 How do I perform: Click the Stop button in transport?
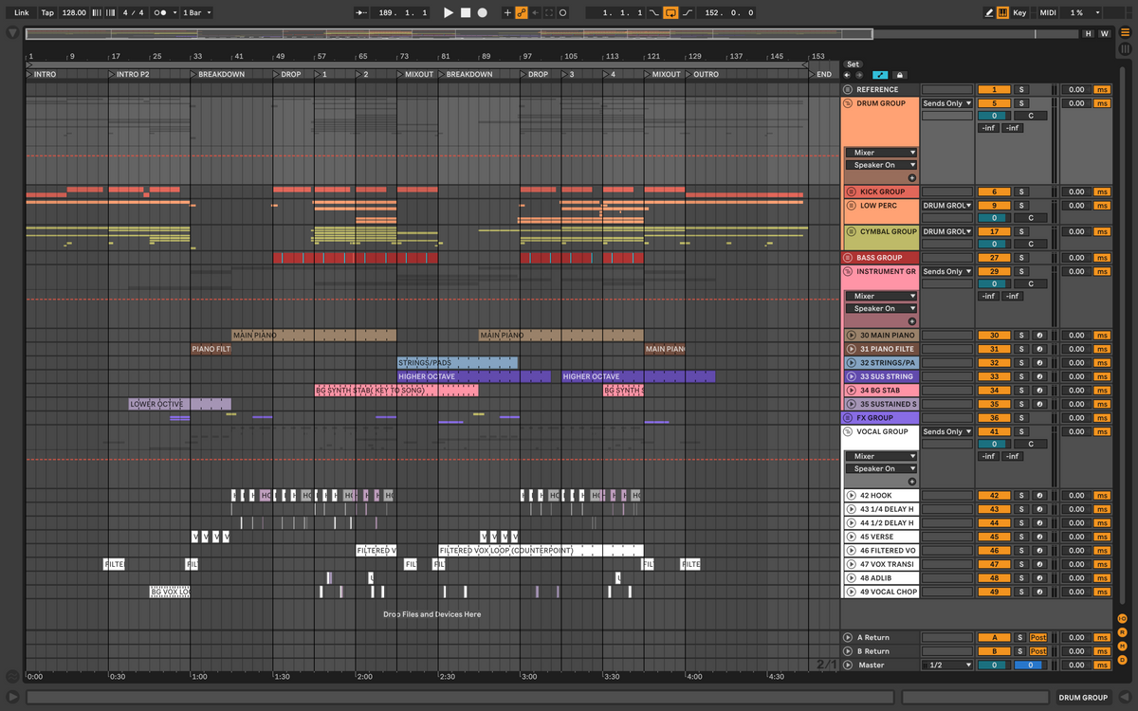(466, 13)
